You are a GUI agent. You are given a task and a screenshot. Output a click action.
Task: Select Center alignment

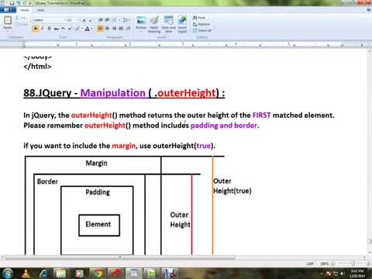click(107, 29)
